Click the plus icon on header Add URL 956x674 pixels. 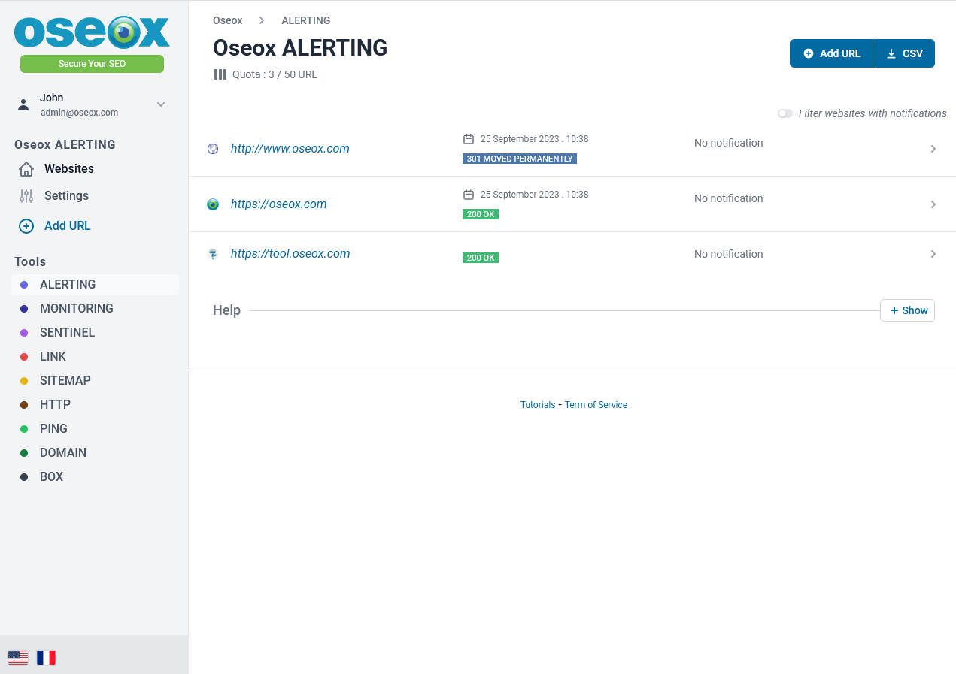click(x=809, y=53)
